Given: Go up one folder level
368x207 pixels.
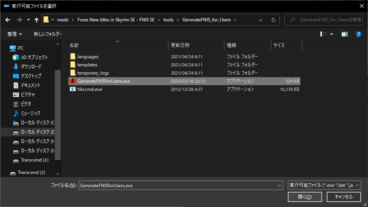Looking at the screenshot, I should click(37, 20).
